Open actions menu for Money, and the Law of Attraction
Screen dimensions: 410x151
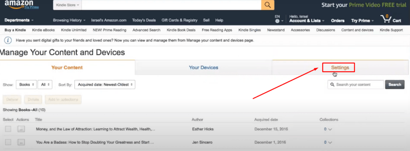[21, 129]
